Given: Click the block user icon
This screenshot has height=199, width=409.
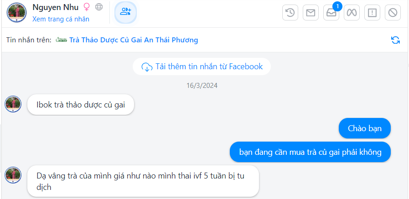Looking at the screenshot, I should 392,13.
